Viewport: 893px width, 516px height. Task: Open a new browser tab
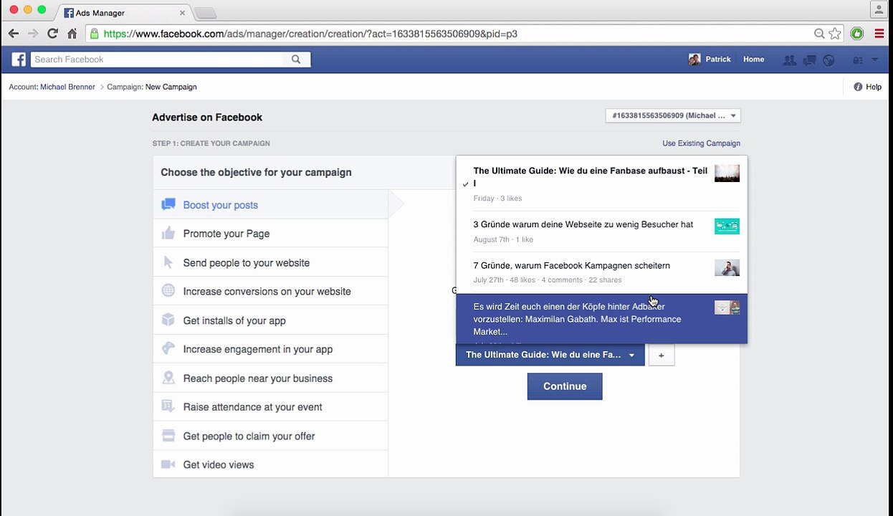(206, 14)
